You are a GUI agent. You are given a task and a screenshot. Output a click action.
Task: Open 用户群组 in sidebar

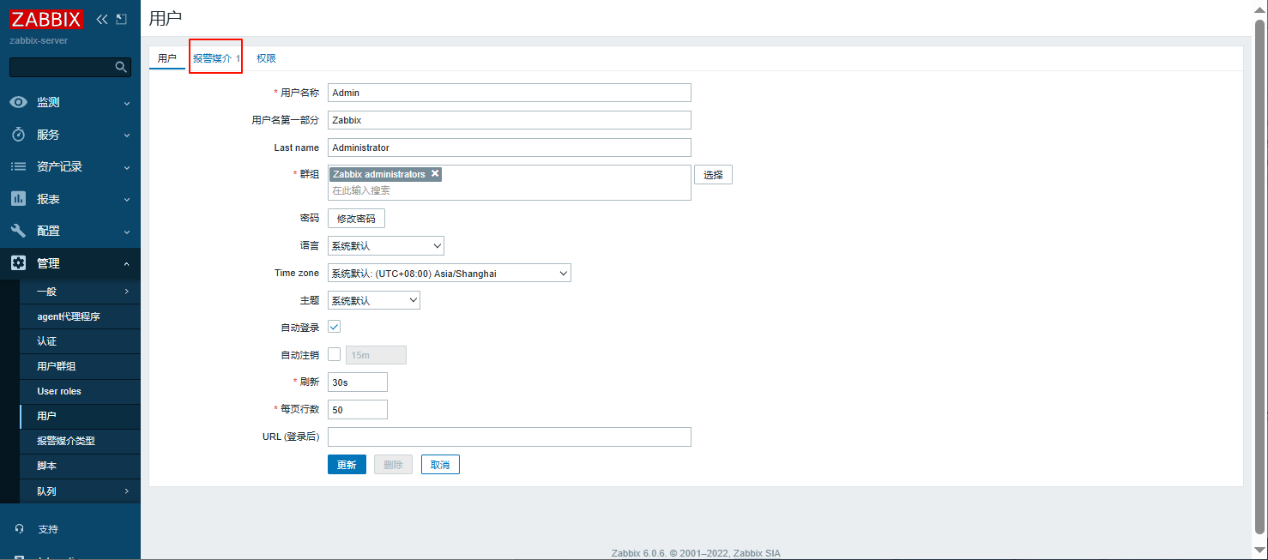tap(80, 366)
